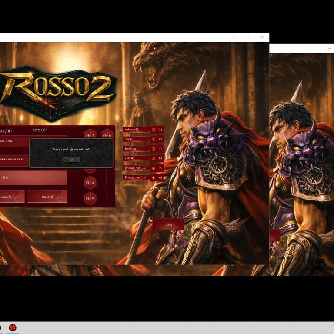Add account to F5 slot plus icon
This screenshot has width=334, height=334.
tap(154, 168)
